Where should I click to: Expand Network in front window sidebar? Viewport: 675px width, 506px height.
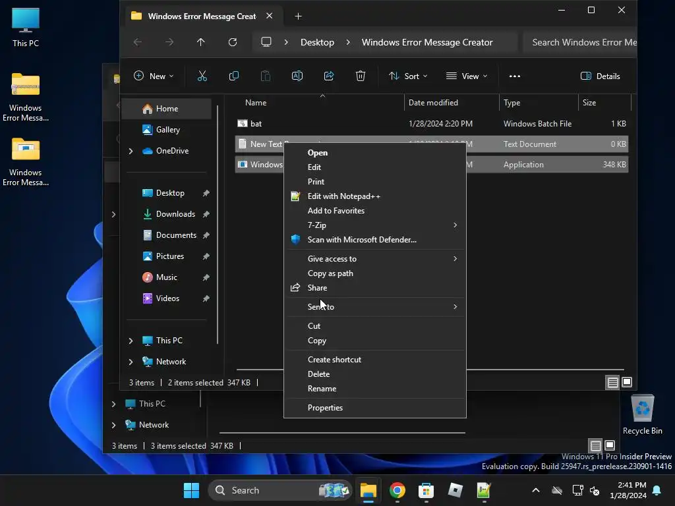131,362
